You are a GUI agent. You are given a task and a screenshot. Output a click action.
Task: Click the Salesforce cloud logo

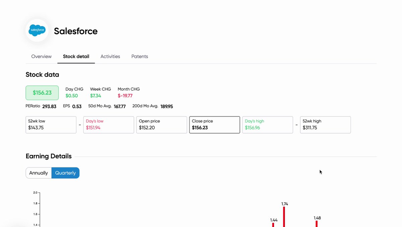[37, 30]
